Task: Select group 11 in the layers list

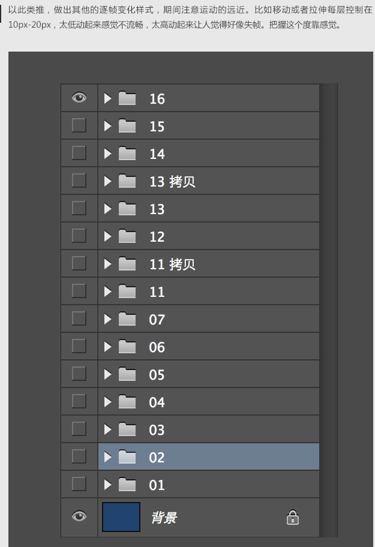Action: point(157,291)
